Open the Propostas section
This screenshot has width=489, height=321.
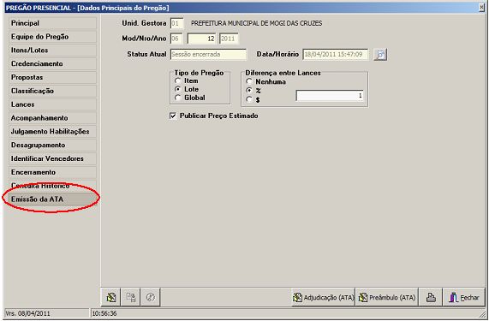[51, 77]
